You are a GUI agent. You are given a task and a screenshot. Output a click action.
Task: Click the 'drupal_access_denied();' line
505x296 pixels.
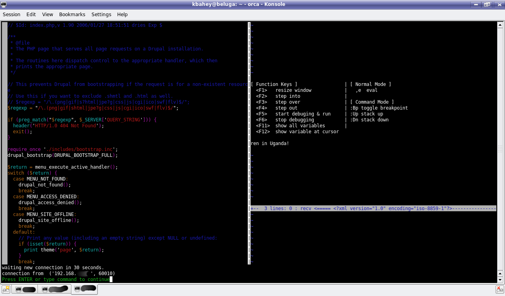(x=50, y=203)
